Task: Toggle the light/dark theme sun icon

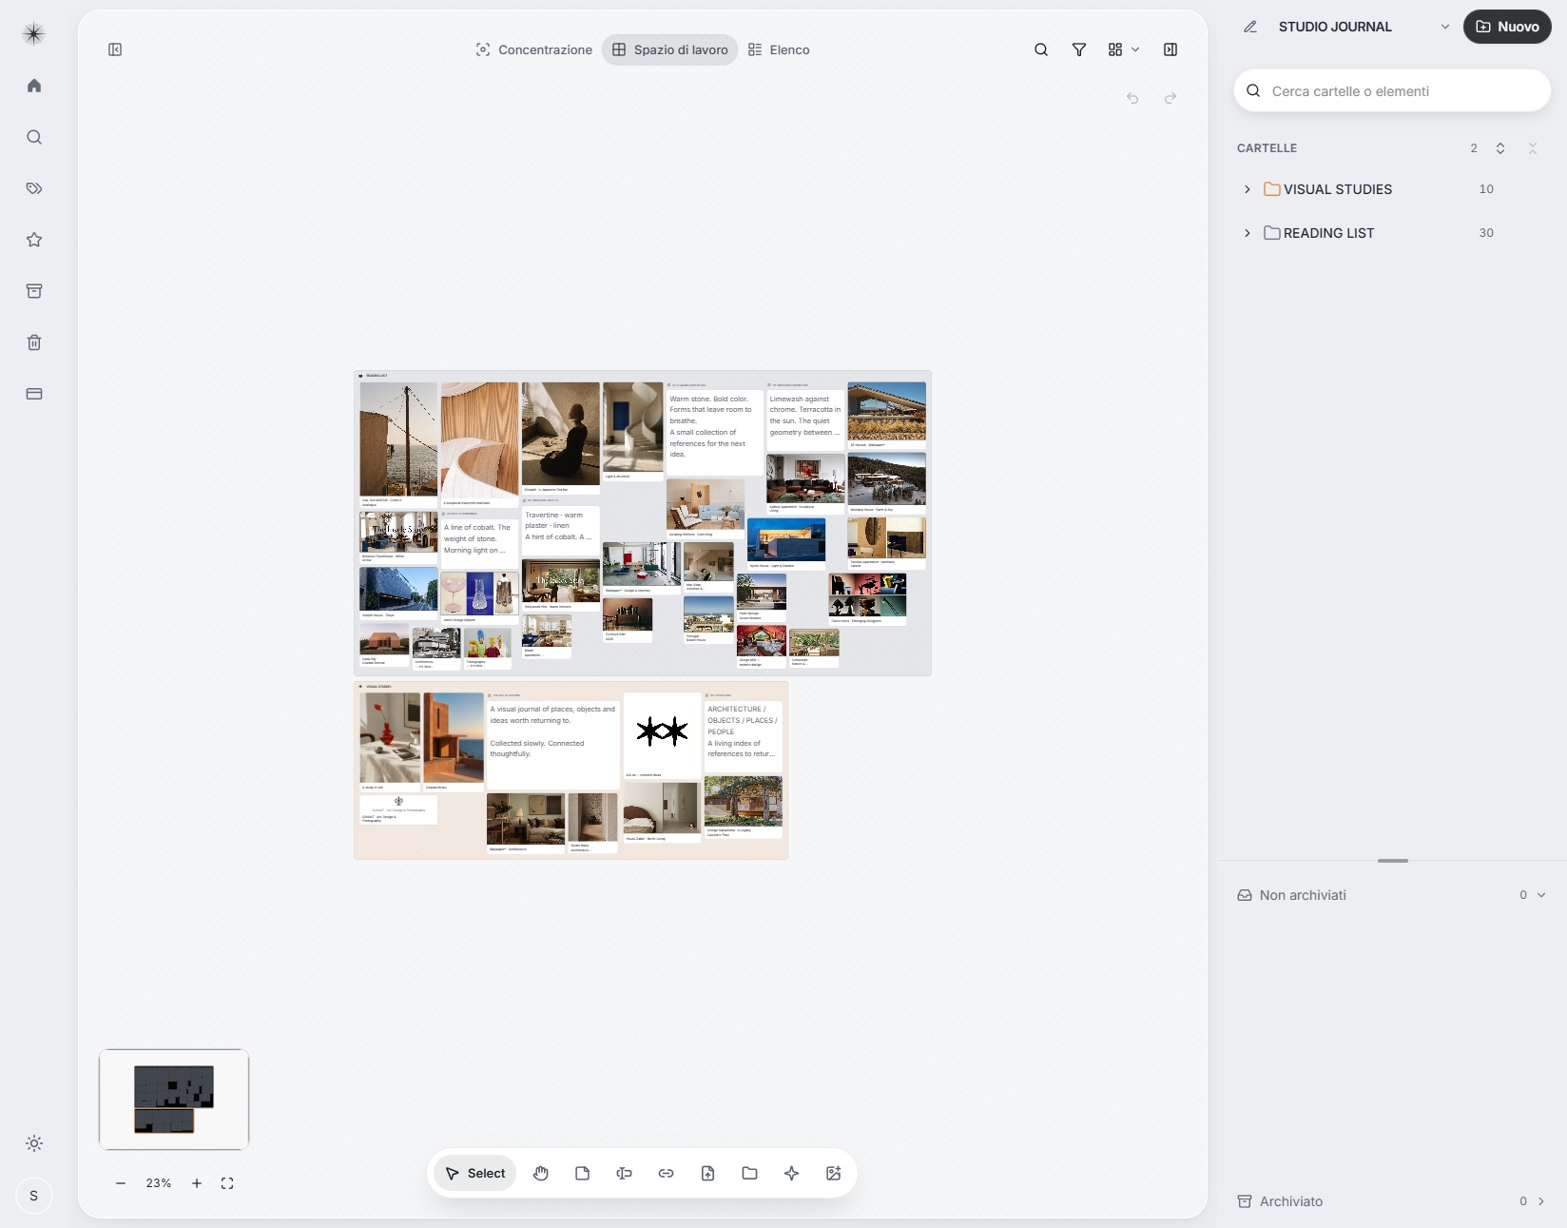Action: click(34, 1143)
